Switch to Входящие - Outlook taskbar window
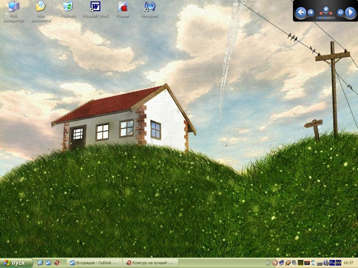358x268 pixels. 94,263
